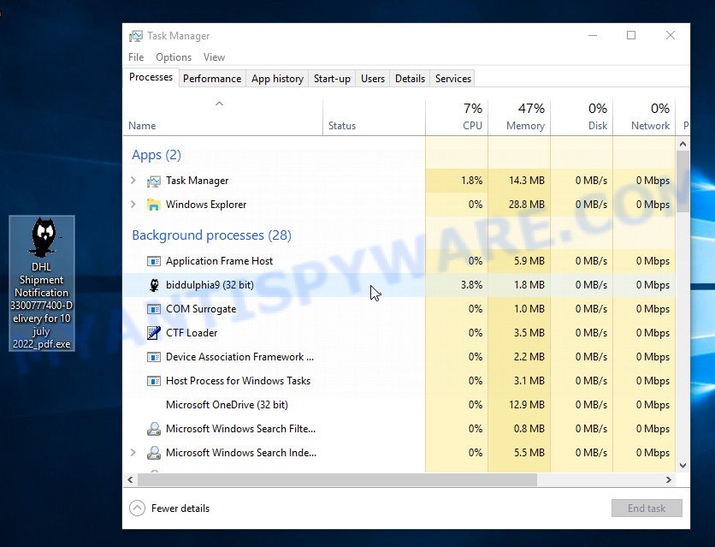Click the CTF Loader pen icon

pyautogui.click(x=154, y=333)
